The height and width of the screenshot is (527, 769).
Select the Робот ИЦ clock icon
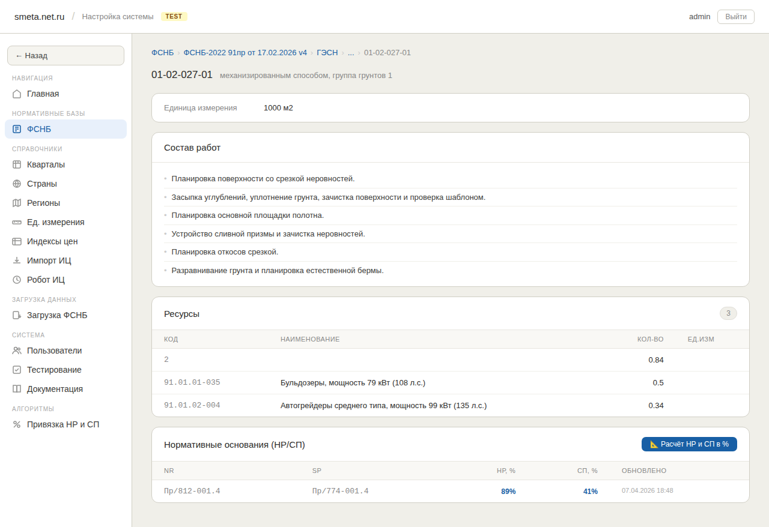click(x=17, y=279)
